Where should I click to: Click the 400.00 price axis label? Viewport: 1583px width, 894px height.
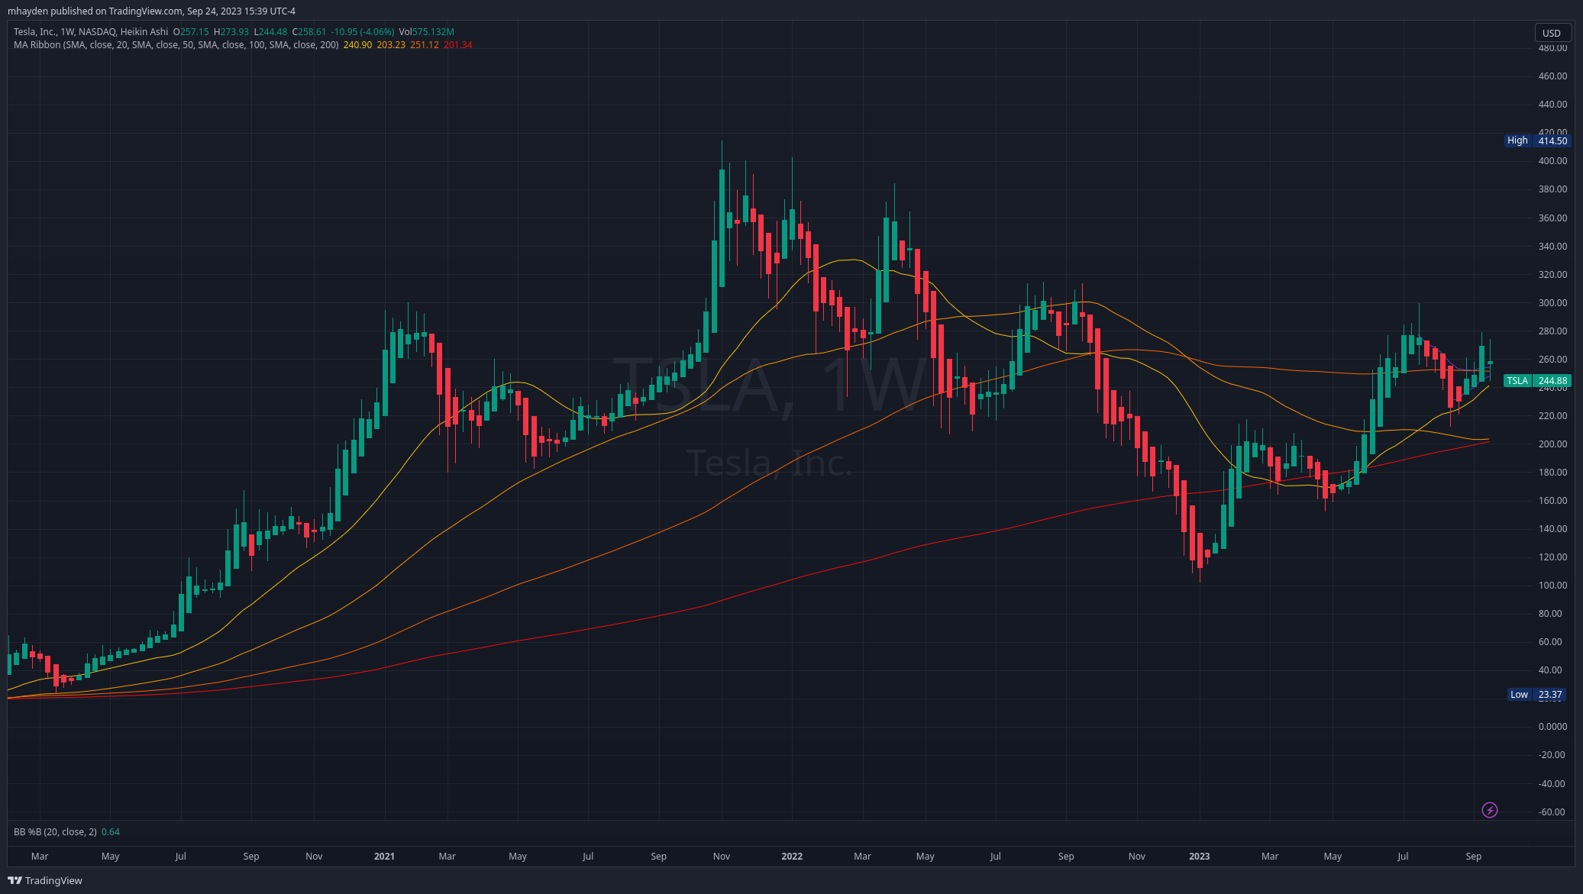click(x=1553, y=161)
